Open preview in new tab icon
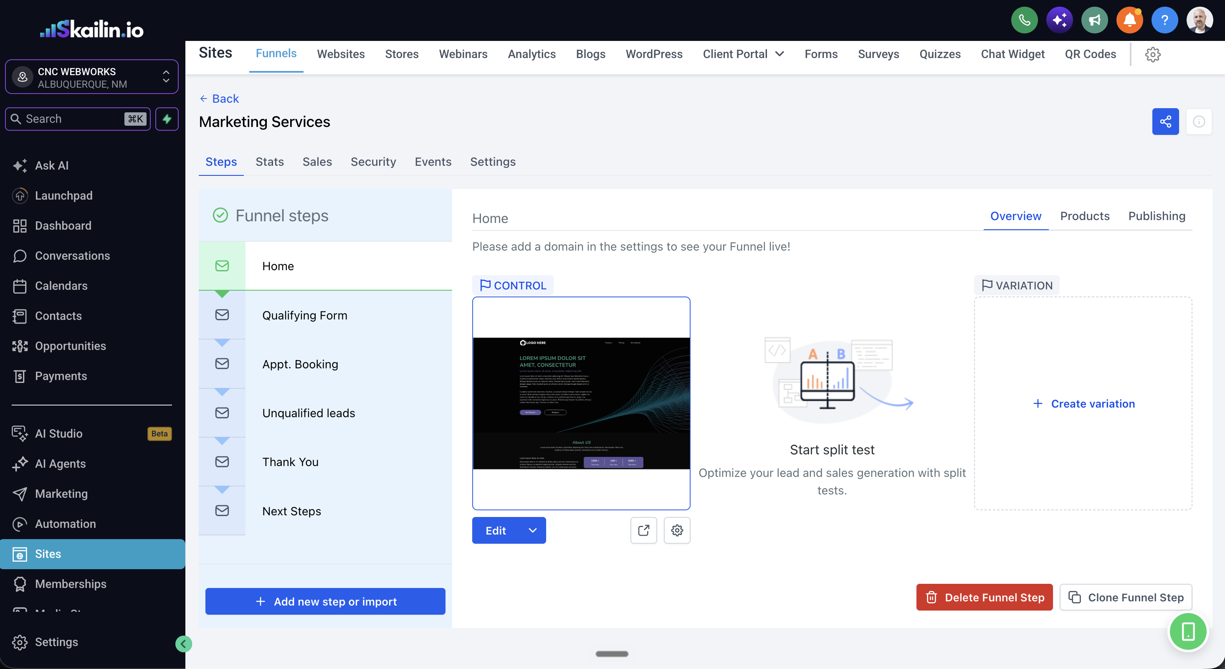This screenshot has height=669, width=1225. [x=643, y=530]
